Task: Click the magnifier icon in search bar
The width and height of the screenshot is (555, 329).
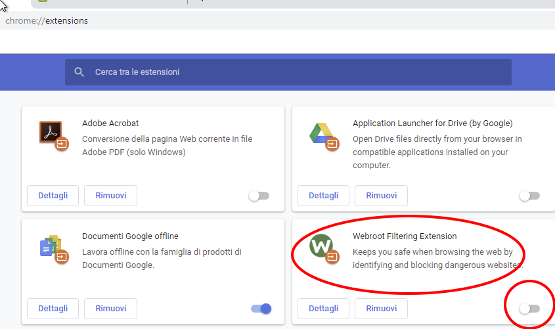Action: point(79,72)
